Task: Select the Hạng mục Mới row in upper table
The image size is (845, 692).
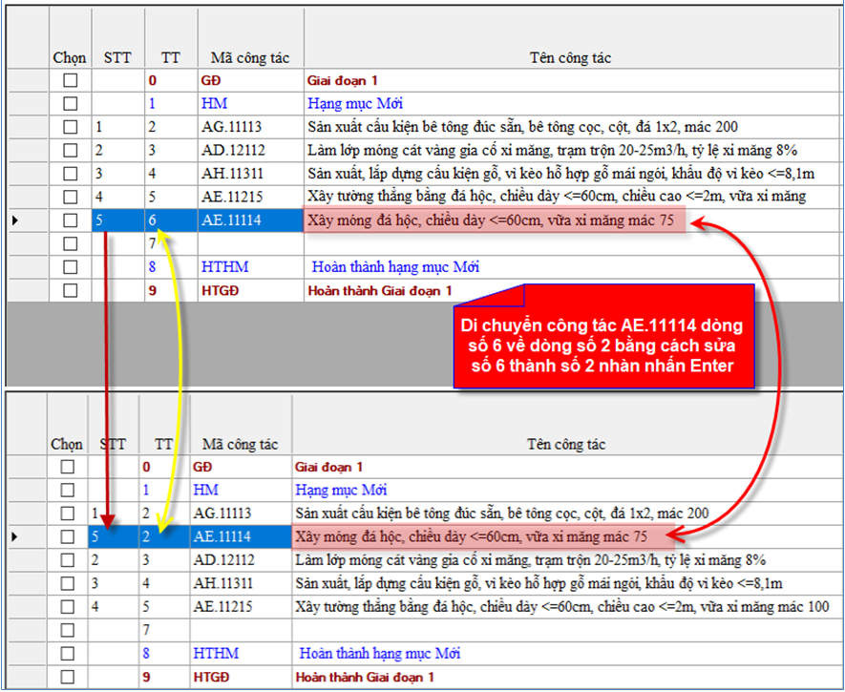Action: coord(347,103)
